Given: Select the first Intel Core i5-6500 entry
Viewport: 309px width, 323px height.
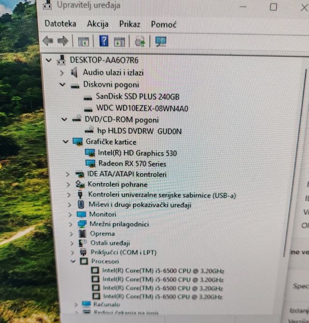Looking at the screenshot, I should [163, 271].
